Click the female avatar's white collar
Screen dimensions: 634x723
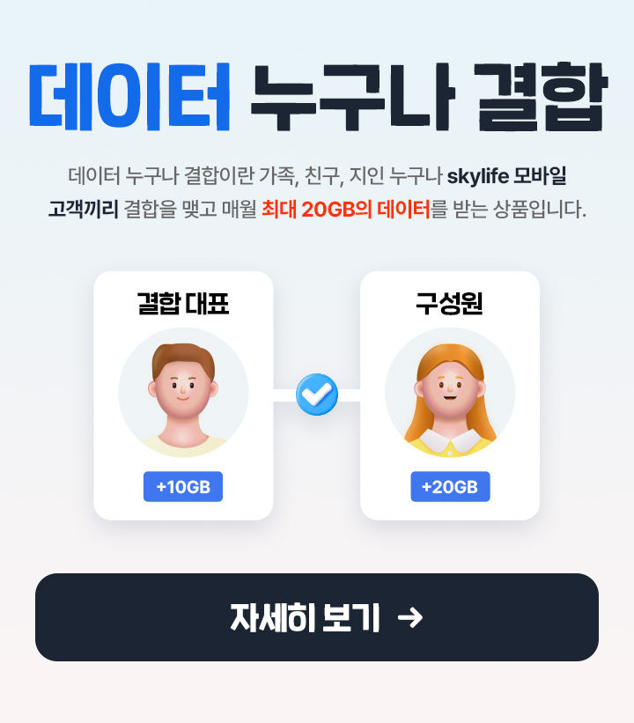point(450,440)
